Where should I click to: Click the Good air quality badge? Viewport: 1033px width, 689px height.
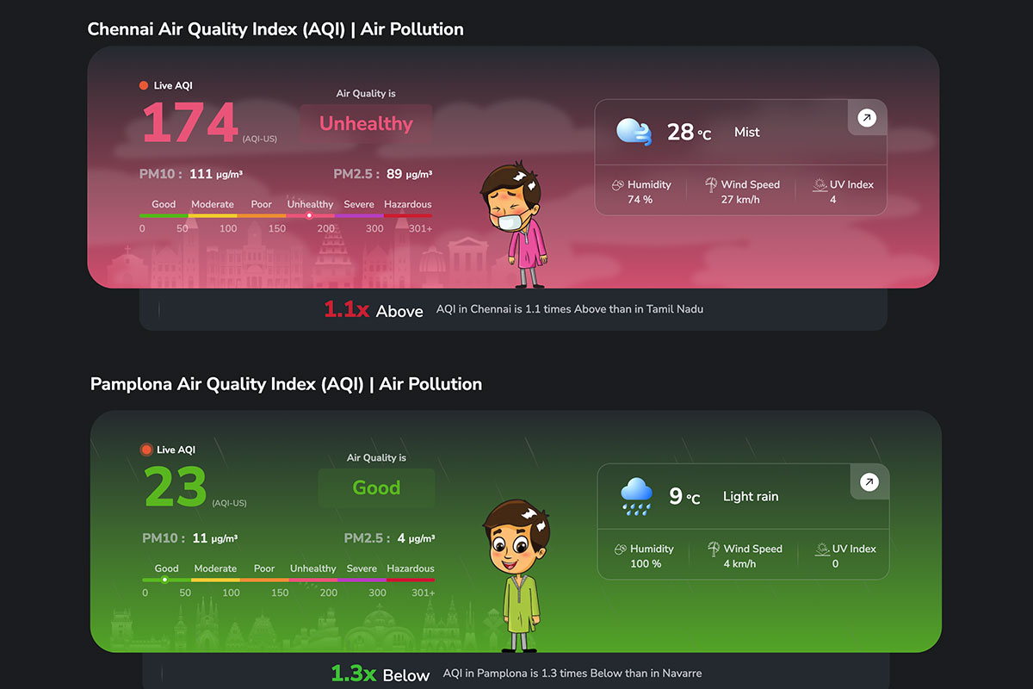pyautogui.click(x=376, y=488)
